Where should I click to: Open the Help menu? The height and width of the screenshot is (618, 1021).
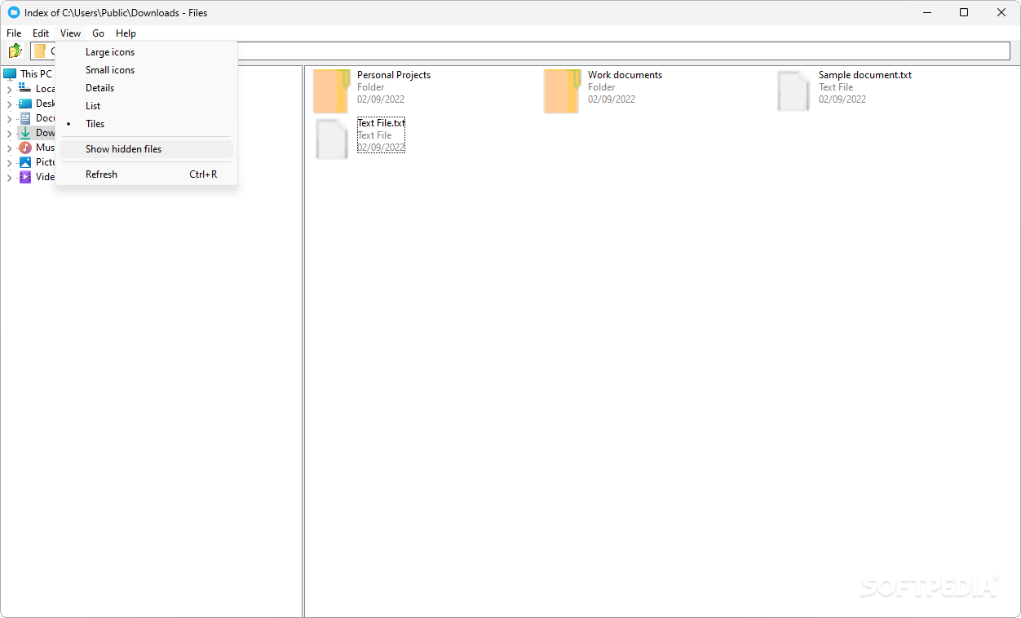(126, 33)
